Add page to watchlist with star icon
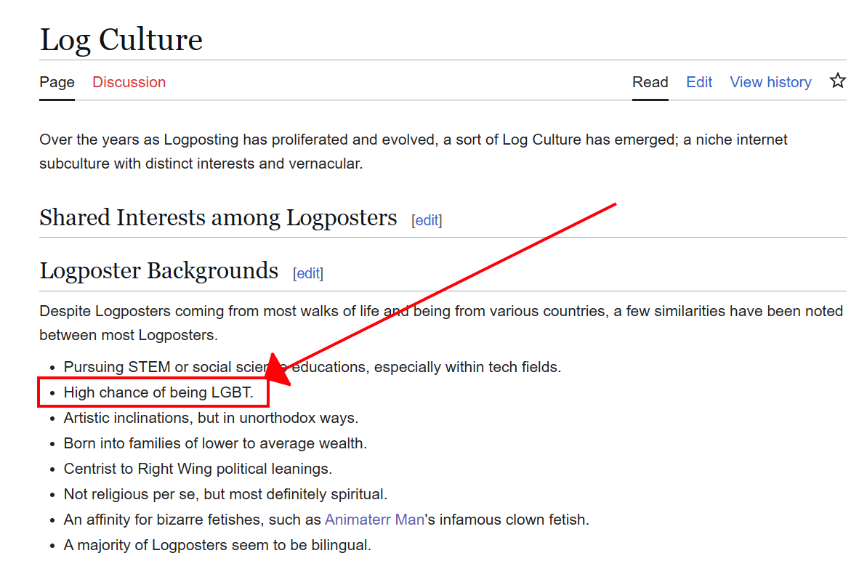Image resolution: width=859 pixels, height=561 pixels. [837, 81]
